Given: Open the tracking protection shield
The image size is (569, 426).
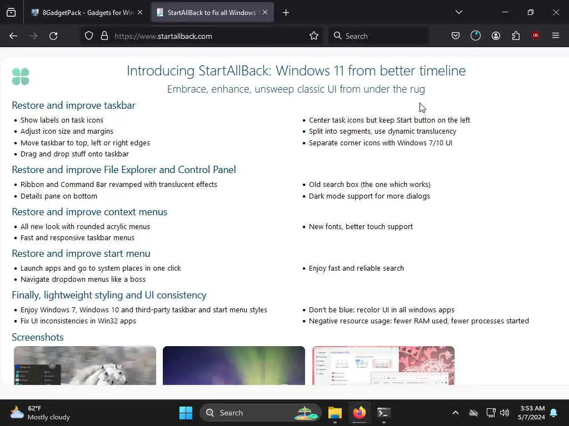Looking at the screenshot, I should (x=89, y=36).
